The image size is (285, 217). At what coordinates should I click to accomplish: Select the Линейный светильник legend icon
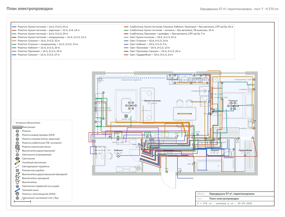click(17, 163)
